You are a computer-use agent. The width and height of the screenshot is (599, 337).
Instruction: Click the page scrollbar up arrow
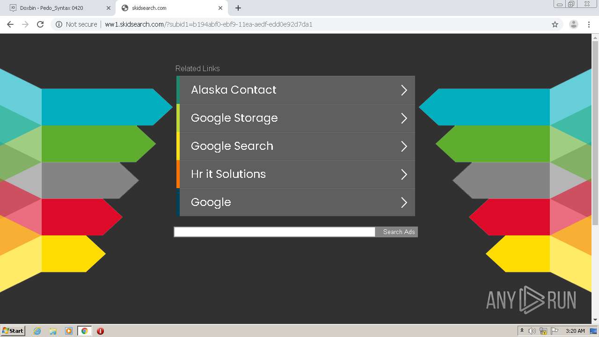click(595, 37)
